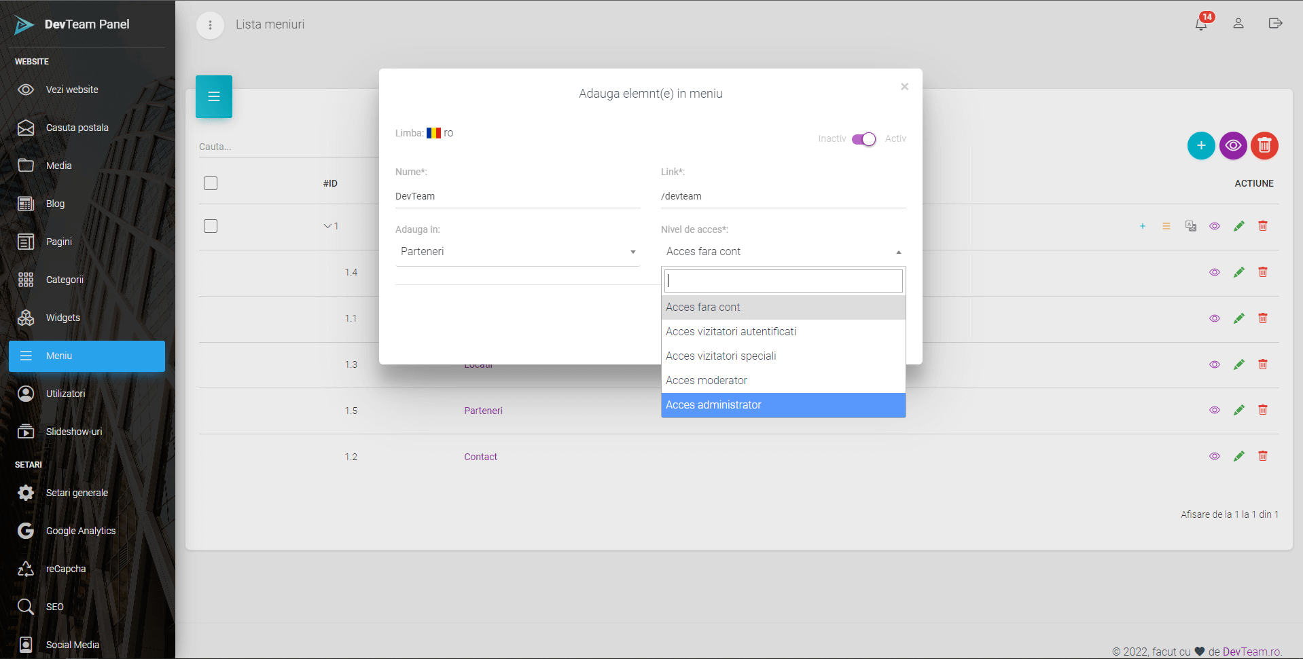Check the select-all checkbox in table header
Image resolution: width=1303 pixels, height=659 pixels.
pyautogui.click(x=211, y=183)
